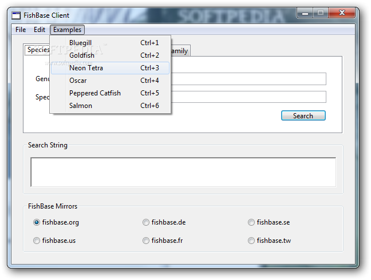Select the fishbase.org mirror
Image resolution: width=371 pixels, height=280 pixels.
point(56,222)
